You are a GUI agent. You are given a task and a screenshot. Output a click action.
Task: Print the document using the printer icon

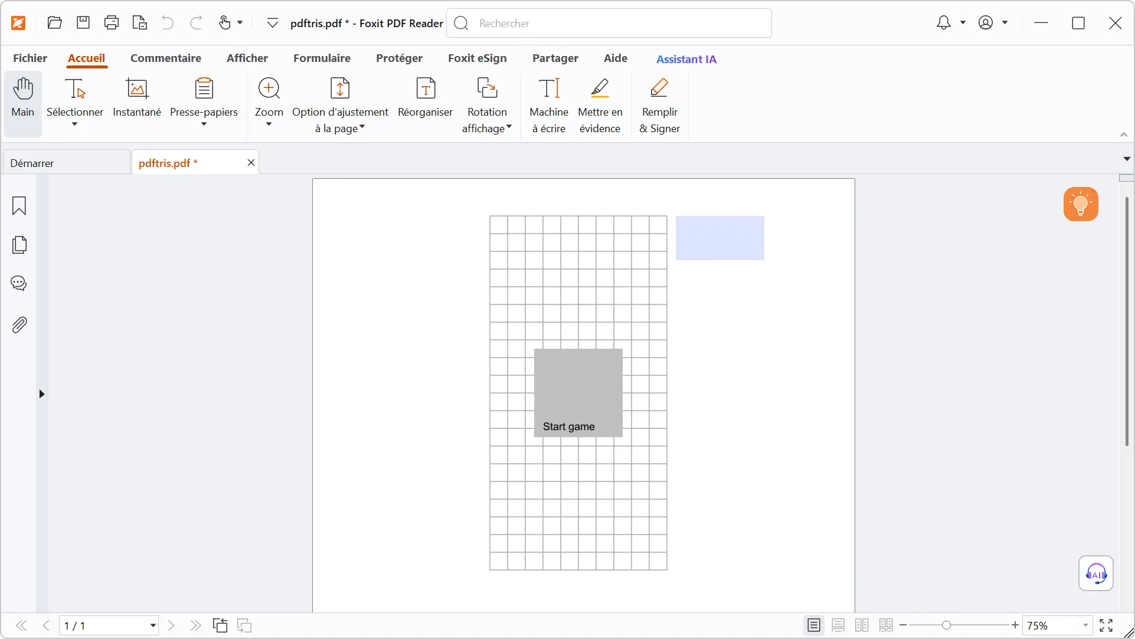112,23
